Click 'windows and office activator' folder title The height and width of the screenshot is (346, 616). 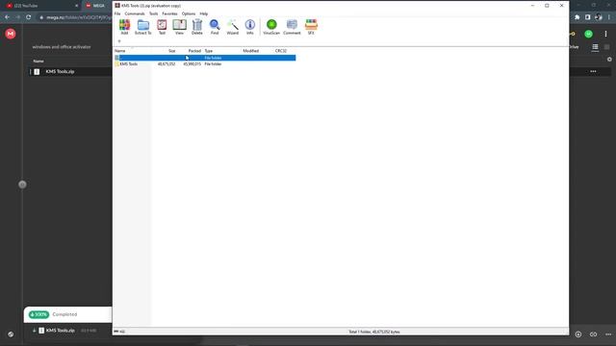tap(62, 47)
